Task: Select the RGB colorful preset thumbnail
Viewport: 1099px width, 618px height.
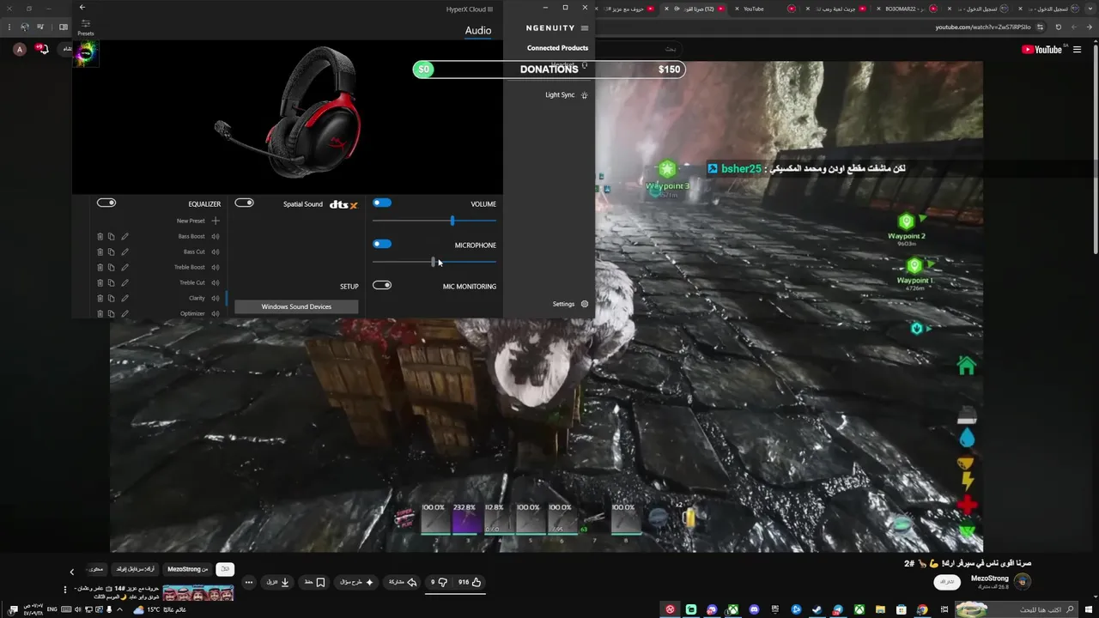Action: [x=86, y=53]
